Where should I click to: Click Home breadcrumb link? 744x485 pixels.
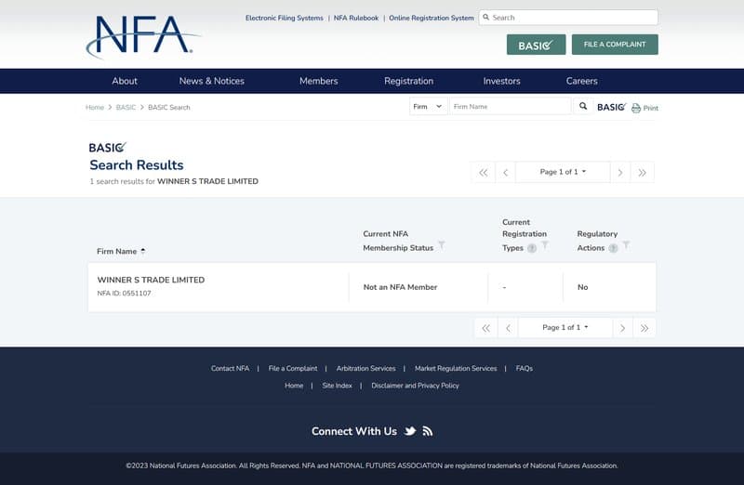(95, 107)
